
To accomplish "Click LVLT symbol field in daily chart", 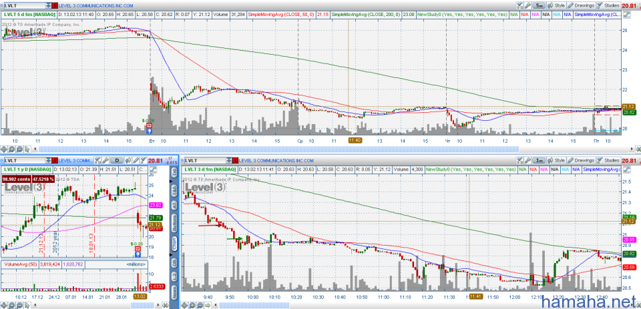I will 25,161.
